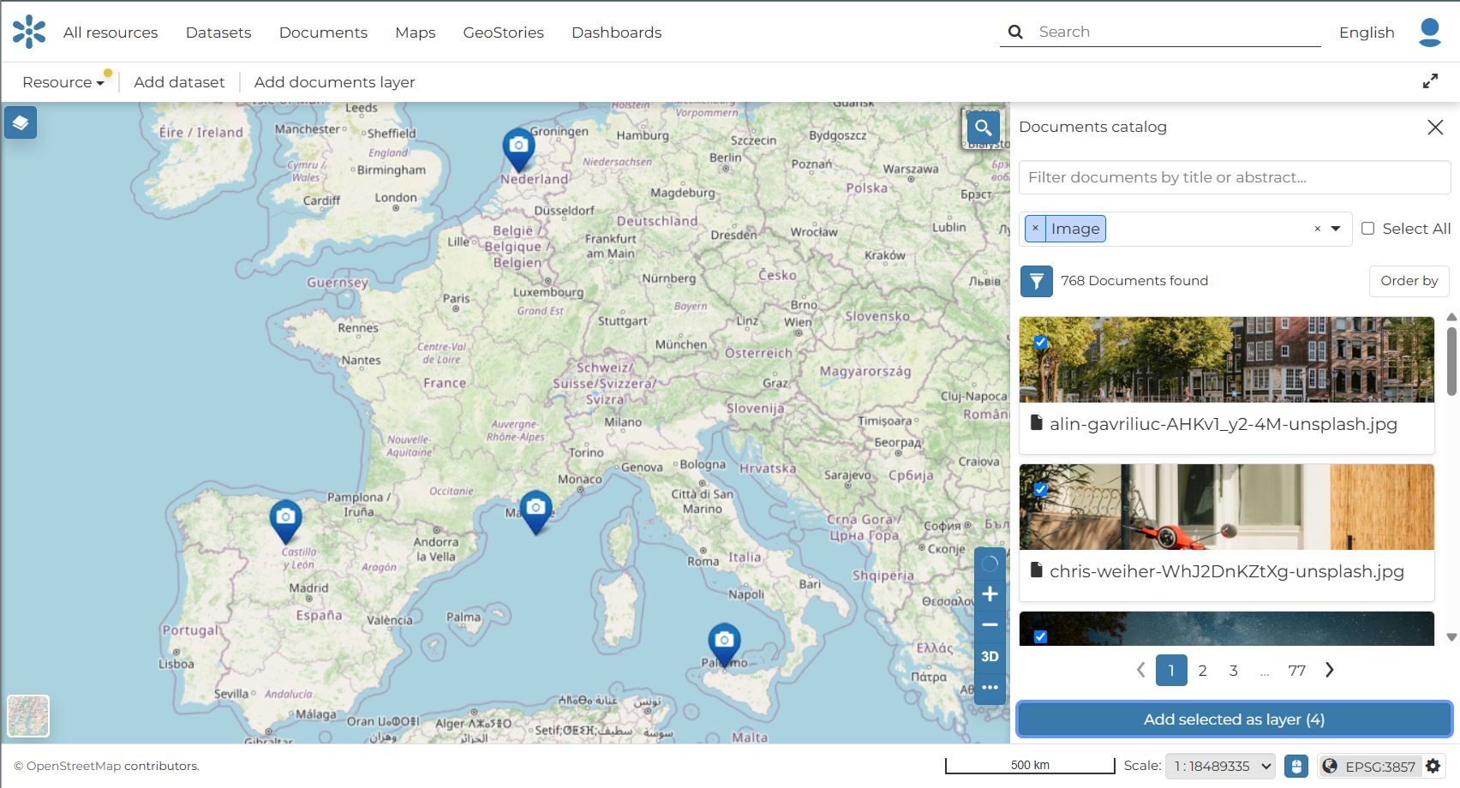Image resolution: width=1460 pixels, height=788 pixels.
Task: Uncheck chris-weiher image checkbox
Action: tap(1040, 490)
